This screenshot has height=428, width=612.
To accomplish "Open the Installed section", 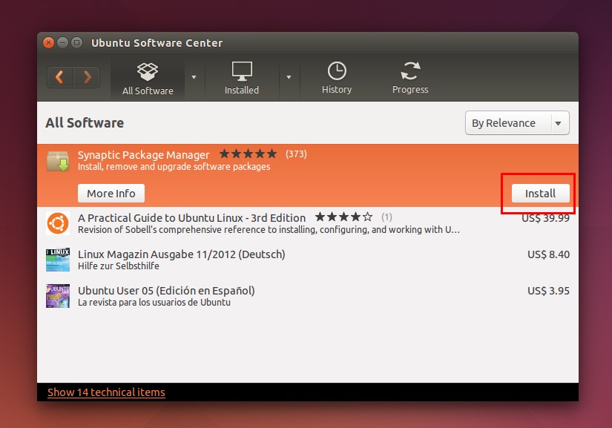I will click(x=242, y=79).
